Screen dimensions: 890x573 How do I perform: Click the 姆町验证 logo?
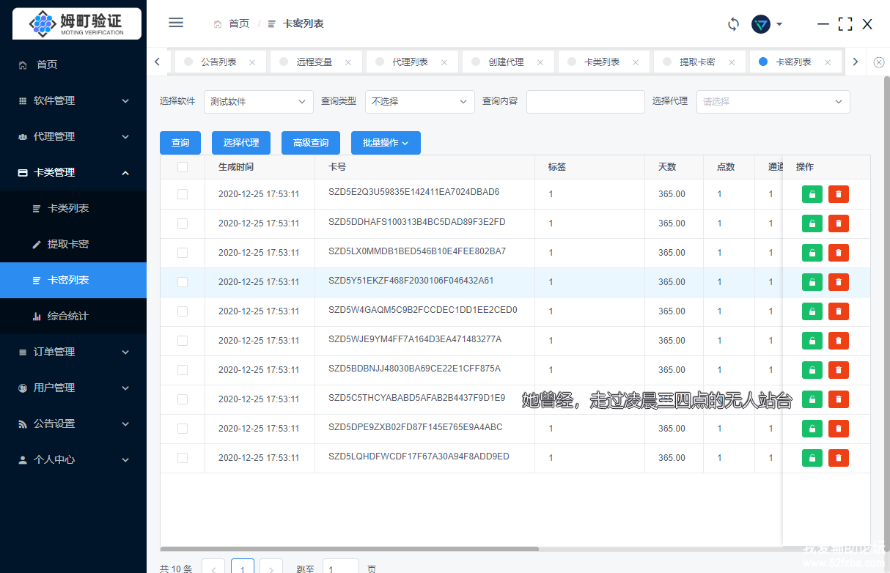pyautogui.click(x=77, y=23)
